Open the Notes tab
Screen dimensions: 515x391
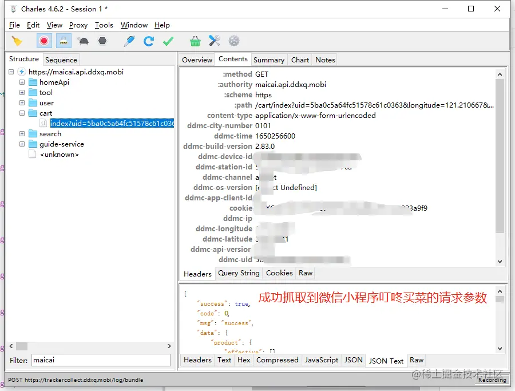pos(325,60)
